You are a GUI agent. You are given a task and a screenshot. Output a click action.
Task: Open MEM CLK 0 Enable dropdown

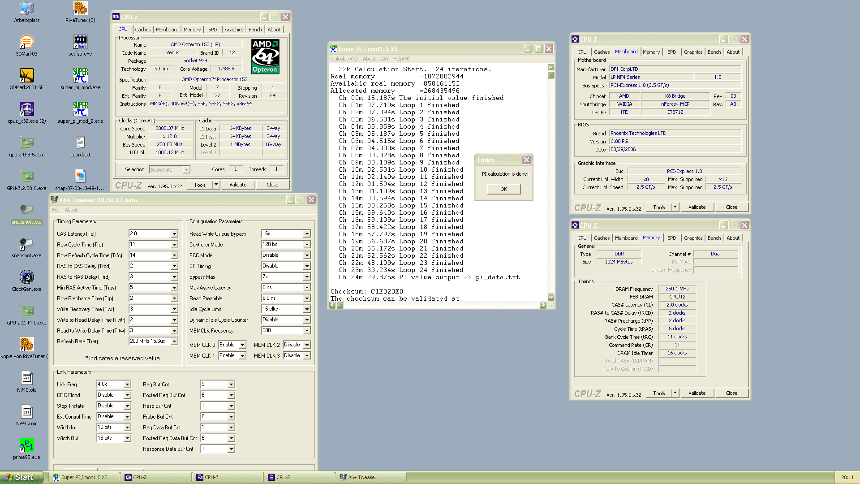pyautogui.click(x=242, y=345)
